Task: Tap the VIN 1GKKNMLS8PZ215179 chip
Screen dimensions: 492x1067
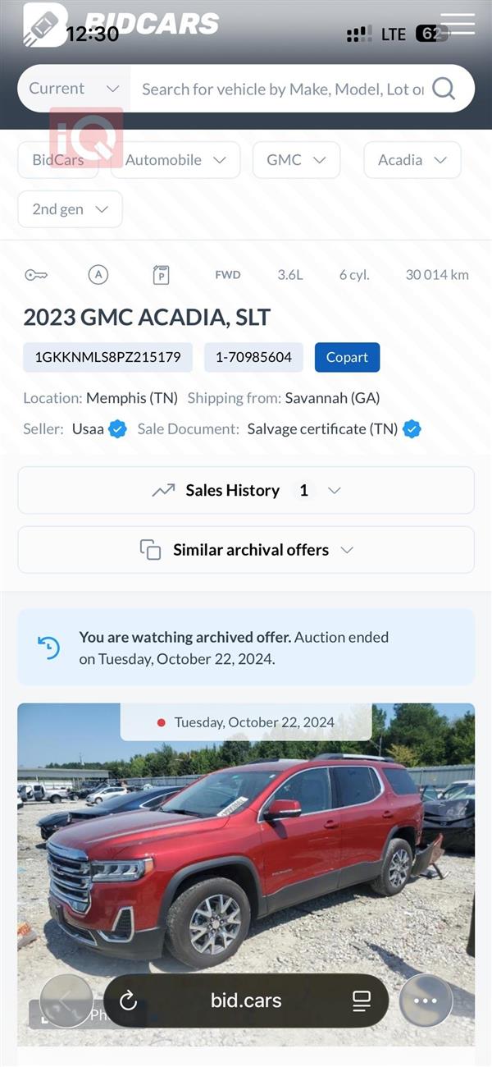Action: click(x=107, y=357)
